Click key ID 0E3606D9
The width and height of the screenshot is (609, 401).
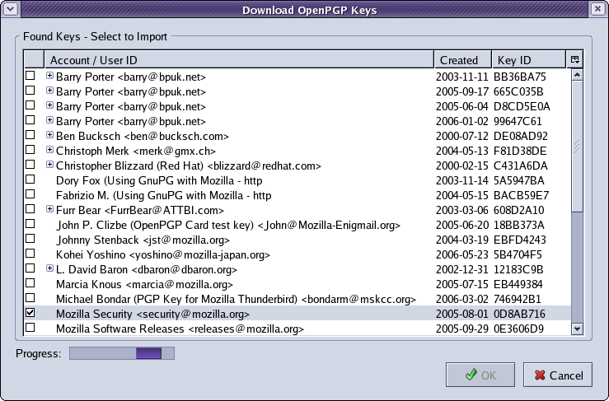point(518,329)
